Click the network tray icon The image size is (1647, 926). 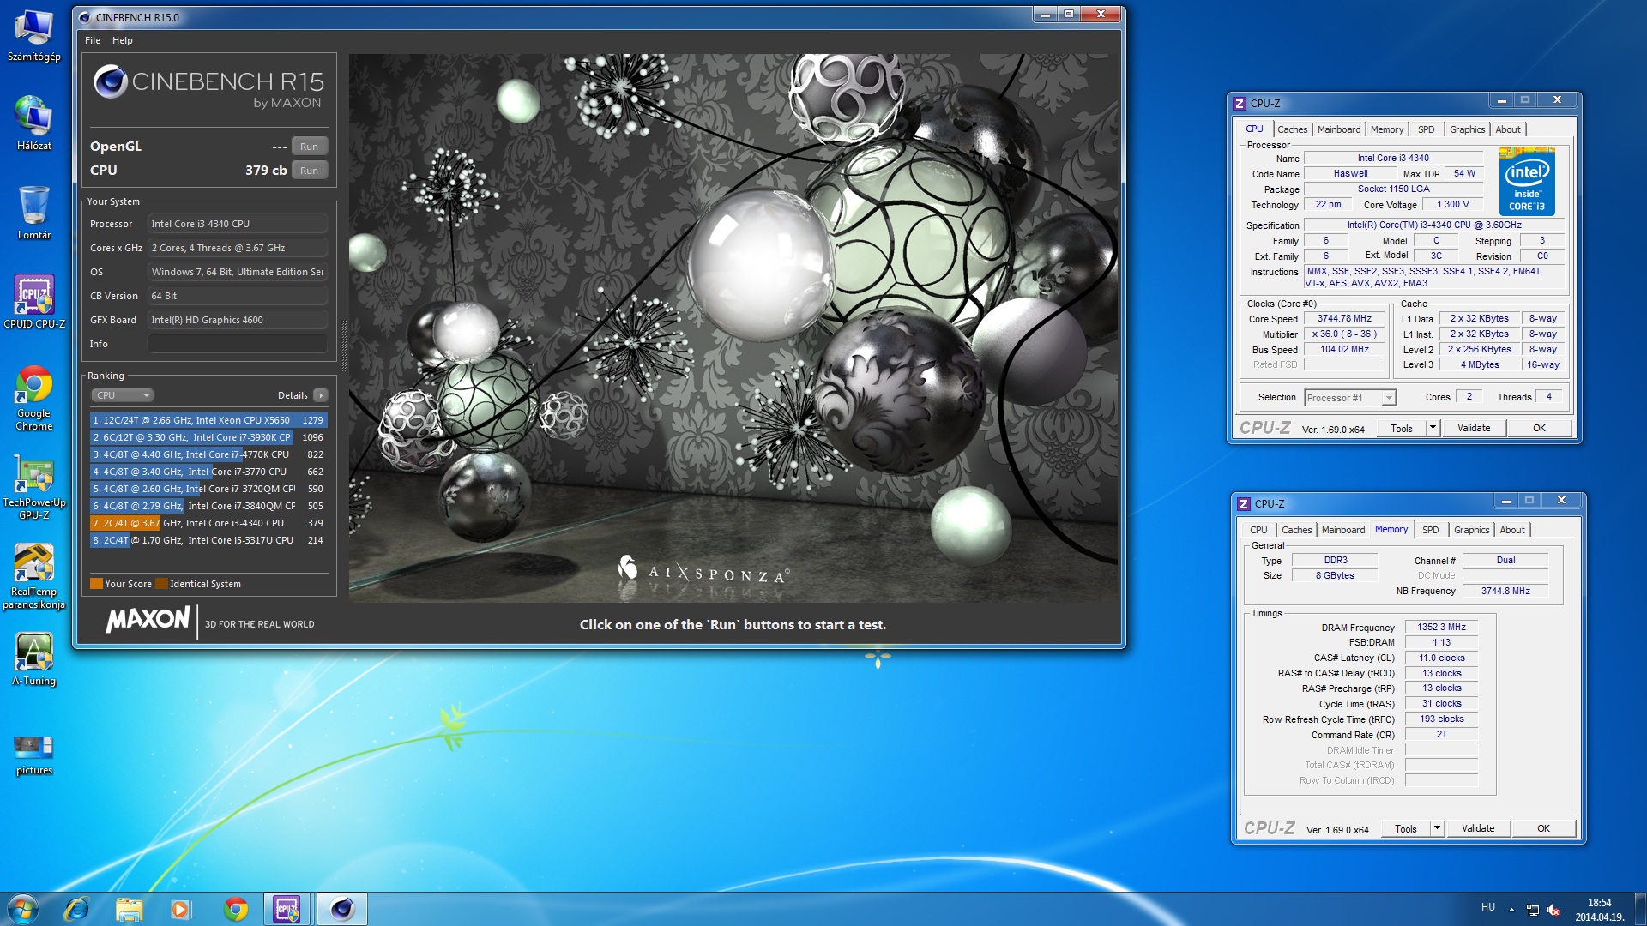click(x=1533, y=911)
